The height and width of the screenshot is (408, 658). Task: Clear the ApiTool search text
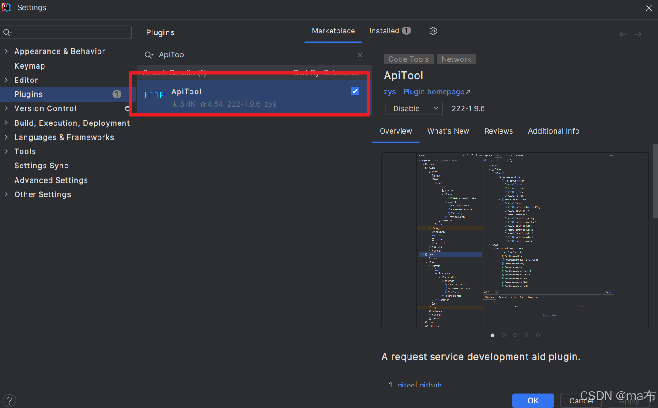(x=360, y=55)
